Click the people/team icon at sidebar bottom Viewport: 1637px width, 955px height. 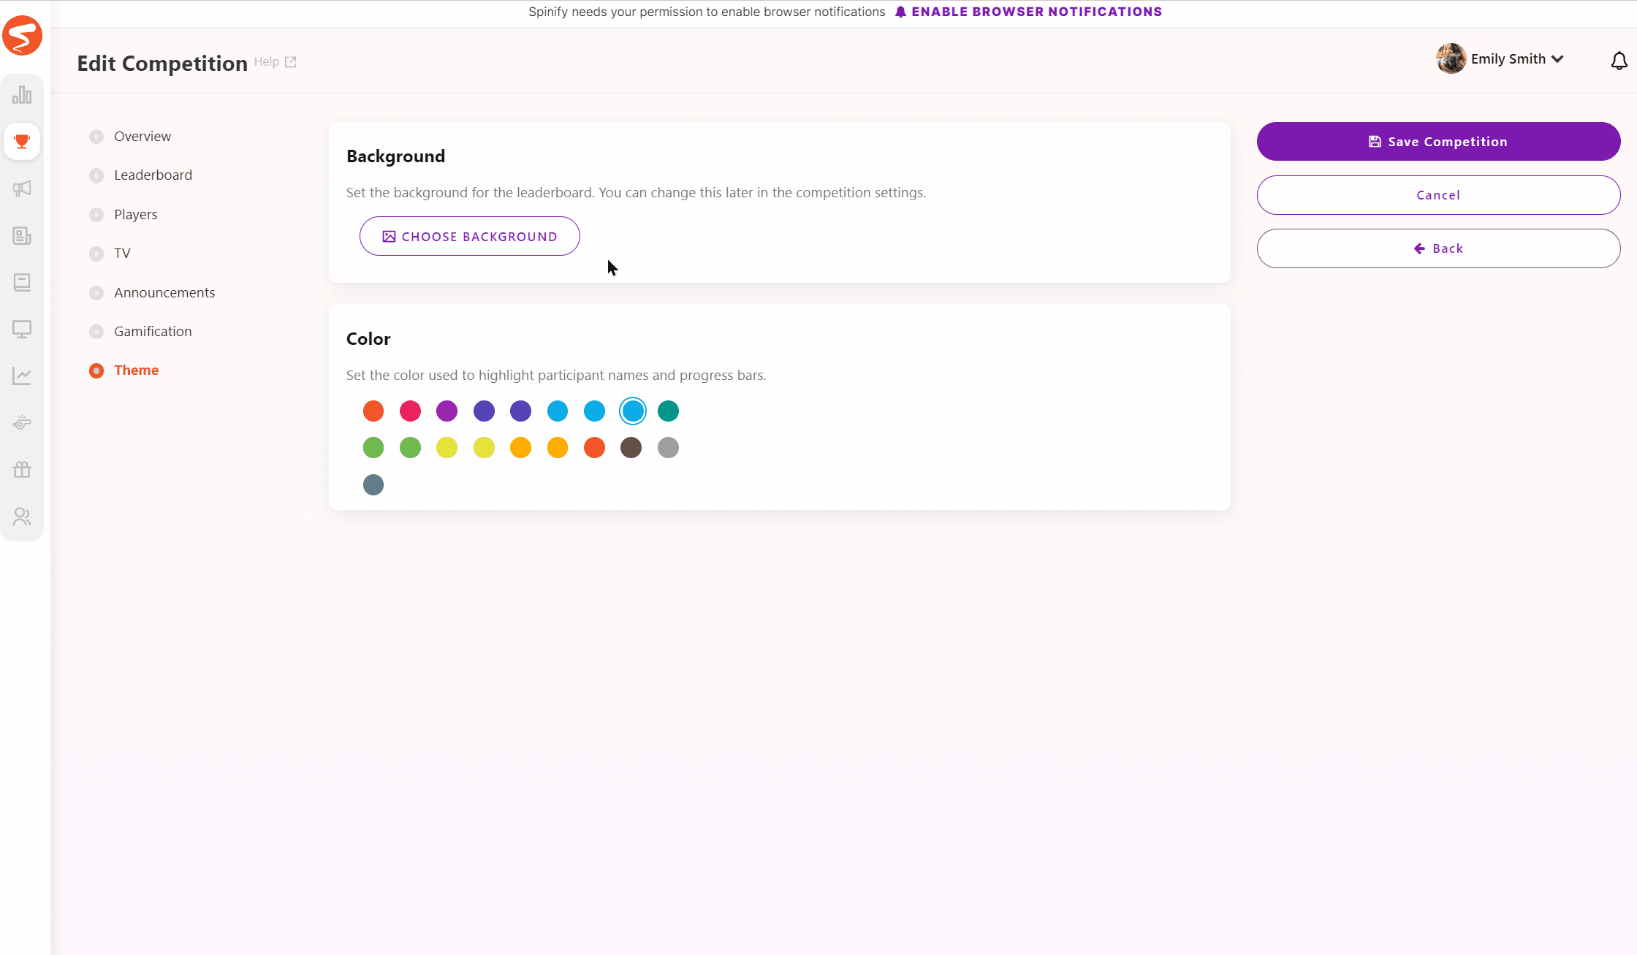[22, 517]
